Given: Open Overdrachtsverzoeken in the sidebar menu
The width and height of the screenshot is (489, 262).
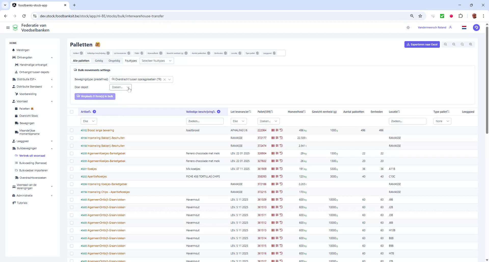Looking at the screenshot, I should pyautogui.click(x=33, y=178).
